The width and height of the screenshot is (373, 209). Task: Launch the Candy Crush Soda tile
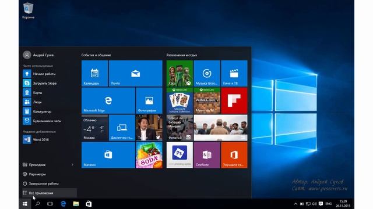point(149,155)
